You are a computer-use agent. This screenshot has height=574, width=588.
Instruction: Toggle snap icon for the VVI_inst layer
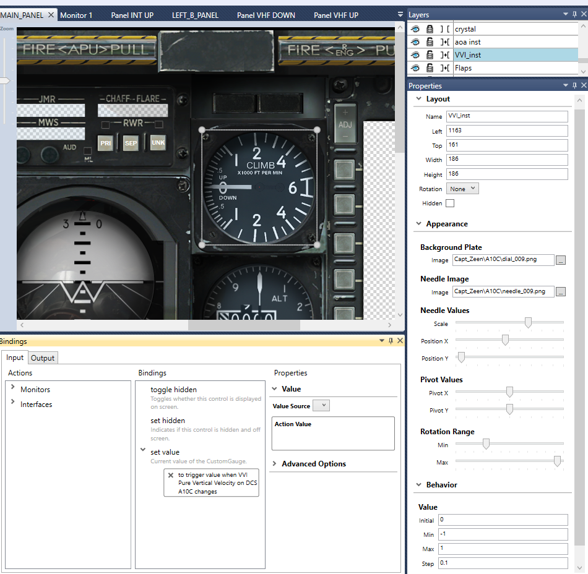[x=444, y=55]
